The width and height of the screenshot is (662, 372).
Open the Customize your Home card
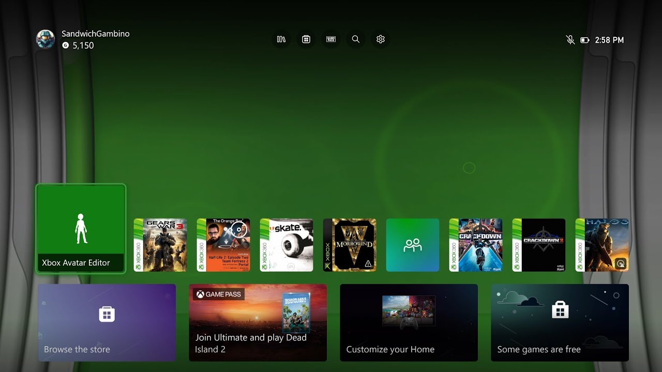tap(409, 322)
